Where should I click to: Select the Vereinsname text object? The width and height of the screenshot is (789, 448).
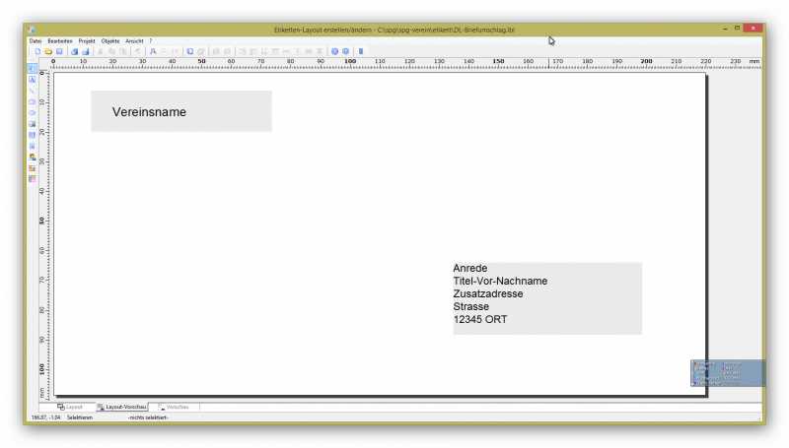pyautogui.click(x=180, y=111)
